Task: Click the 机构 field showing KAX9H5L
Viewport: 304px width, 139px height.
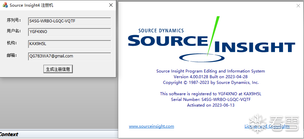Action: [69, 44]
